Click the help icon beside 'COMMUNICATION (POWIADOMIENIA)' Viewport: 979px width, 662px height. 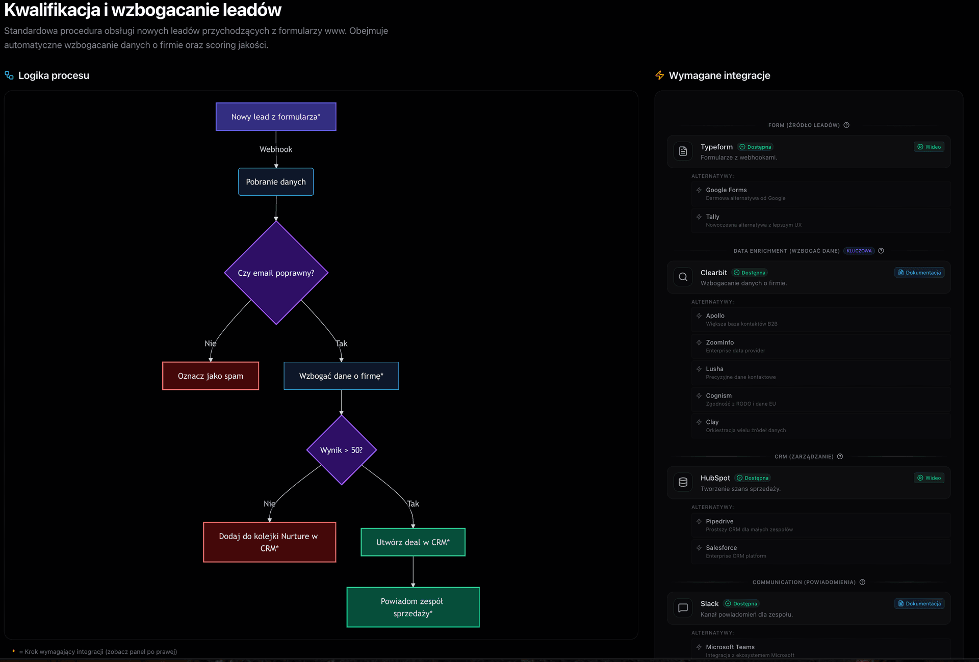[x=863, y=582]
